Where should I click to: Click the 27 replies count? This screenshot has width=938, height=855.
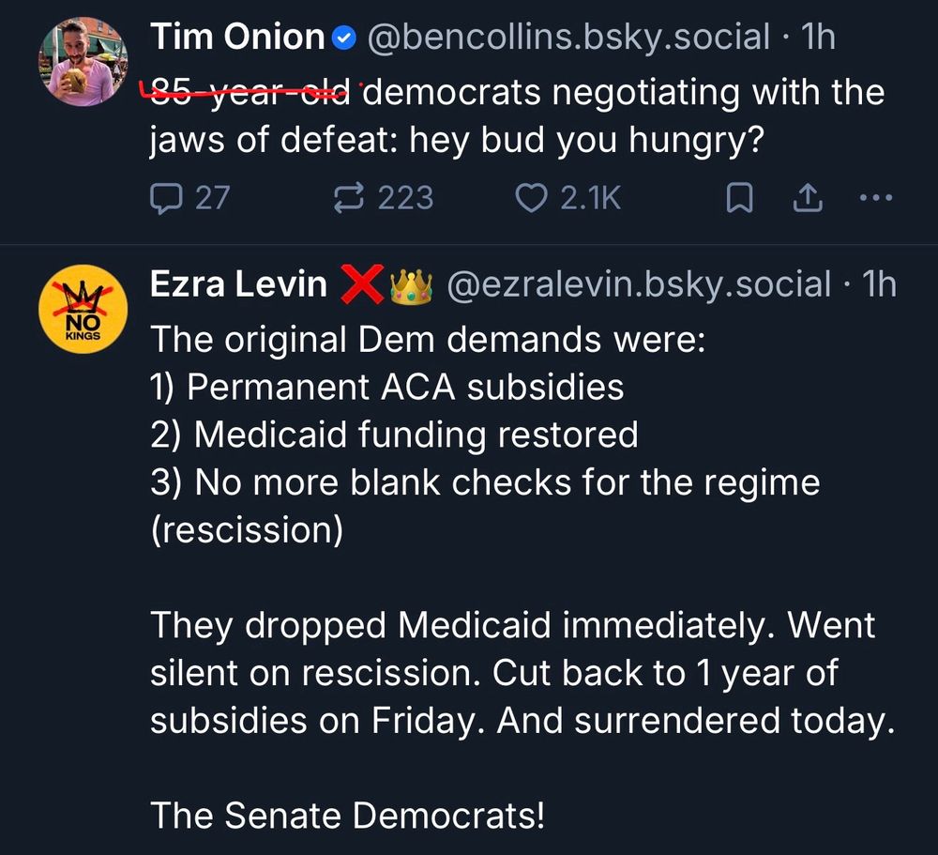coord(211,197)
